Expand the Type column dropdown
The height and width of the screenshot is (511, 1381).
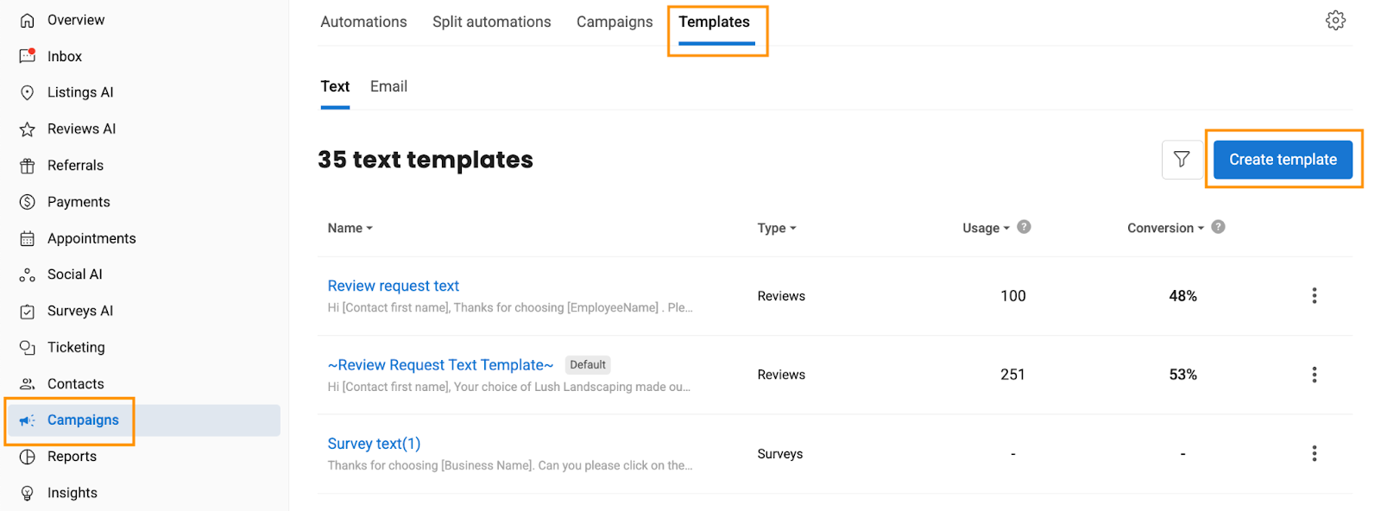pyautogui.click(x=777, y=228)
